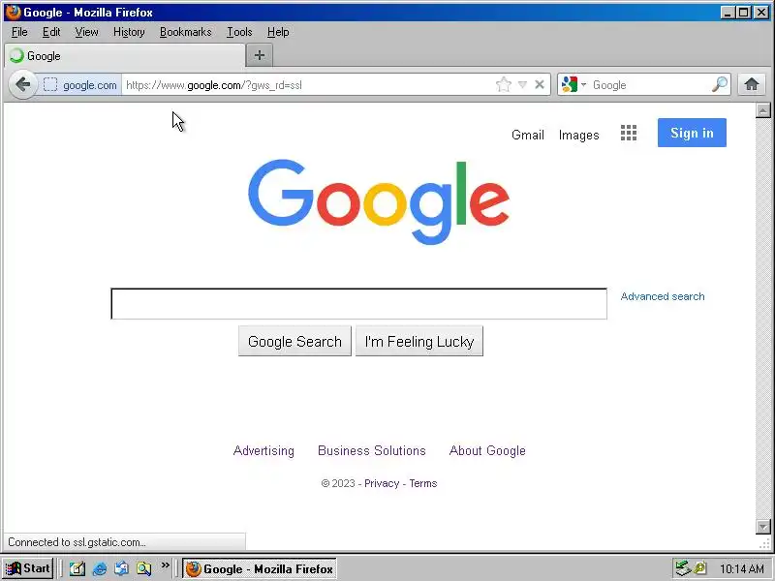Viewport: 775px width, 581px height.
Task: Click the blue Sign in button
Action: click(x=692, y=133)
